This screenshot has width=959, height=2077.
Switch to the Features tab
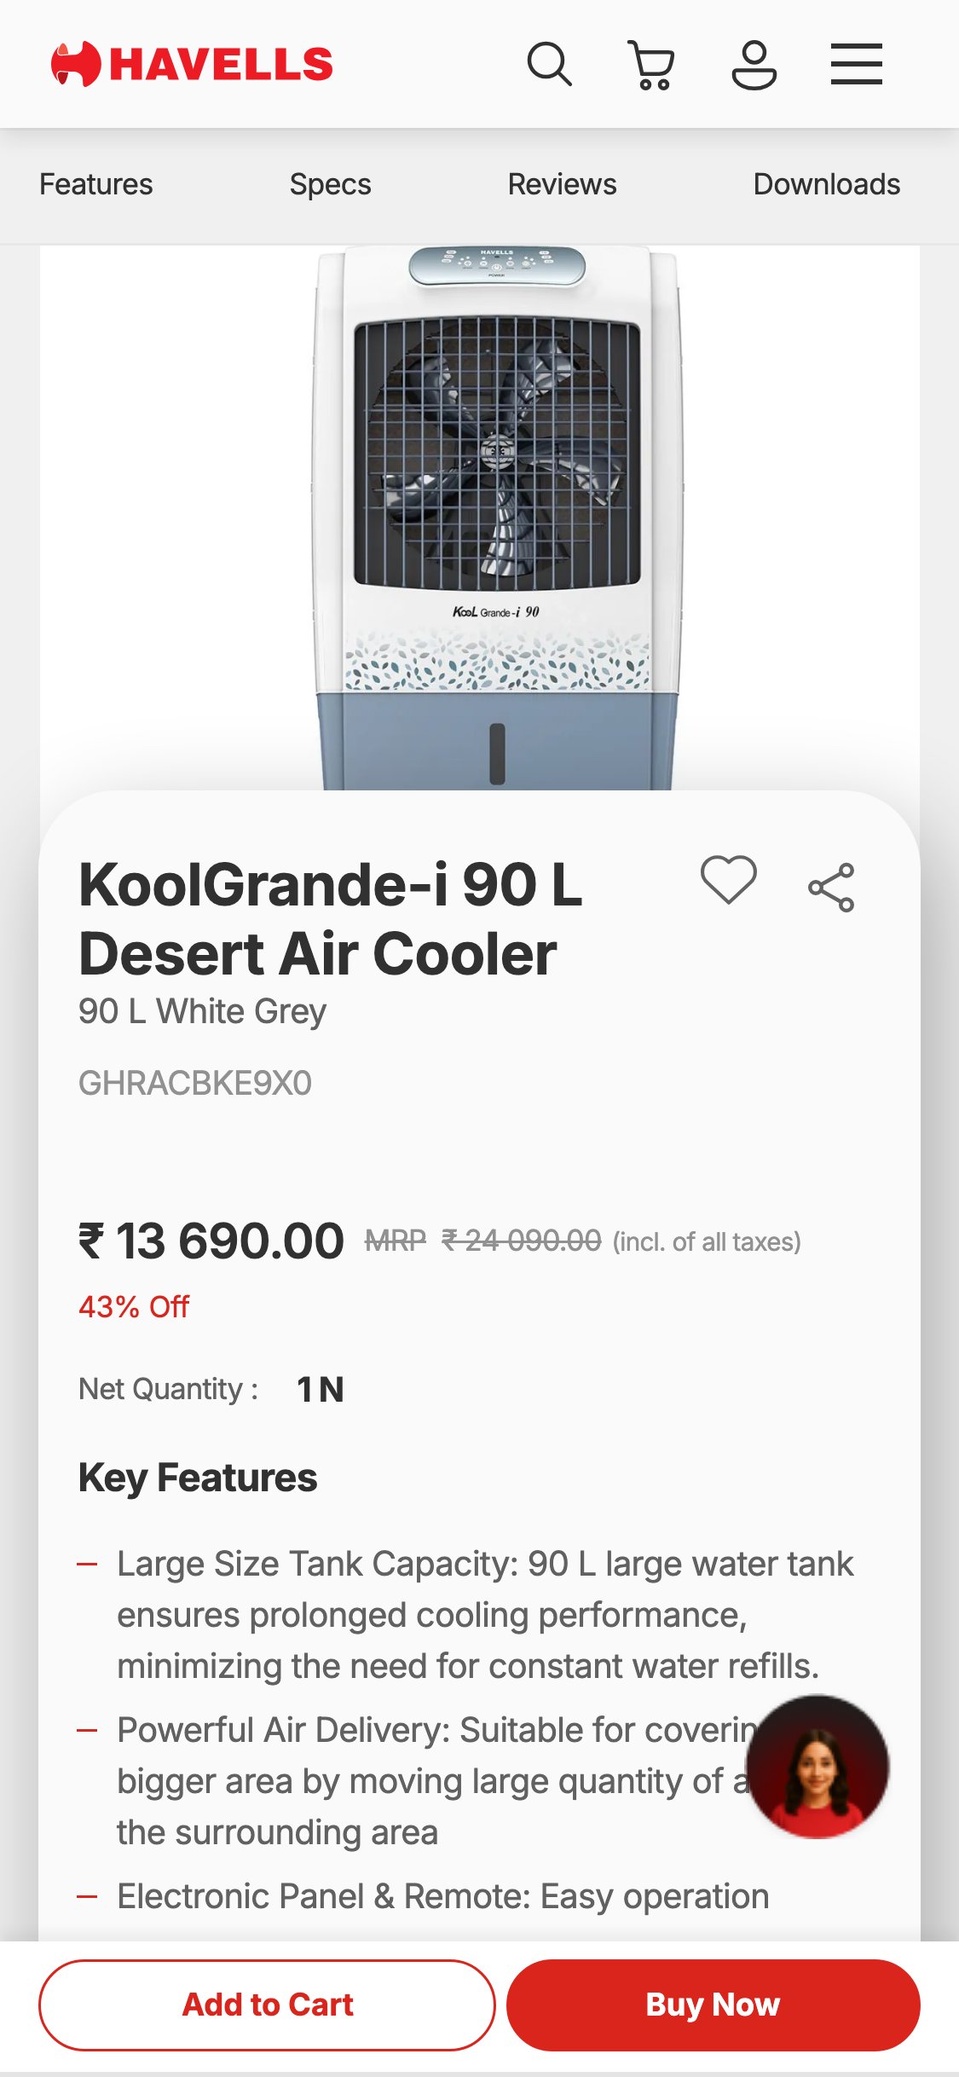(95, 183)
